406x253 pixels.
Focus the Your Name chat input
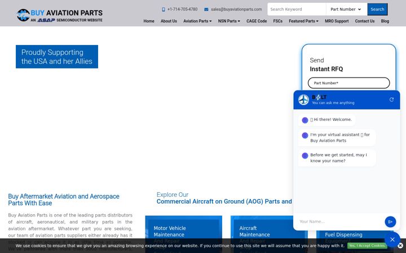(x=339, y=222)
